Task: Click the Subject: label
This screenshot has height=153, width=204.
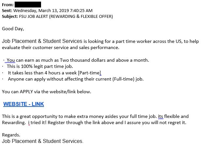Action: 10,17
